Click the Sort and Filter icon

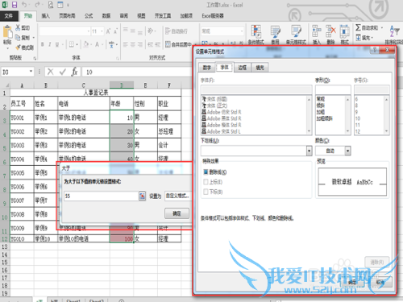pos(394,31)
